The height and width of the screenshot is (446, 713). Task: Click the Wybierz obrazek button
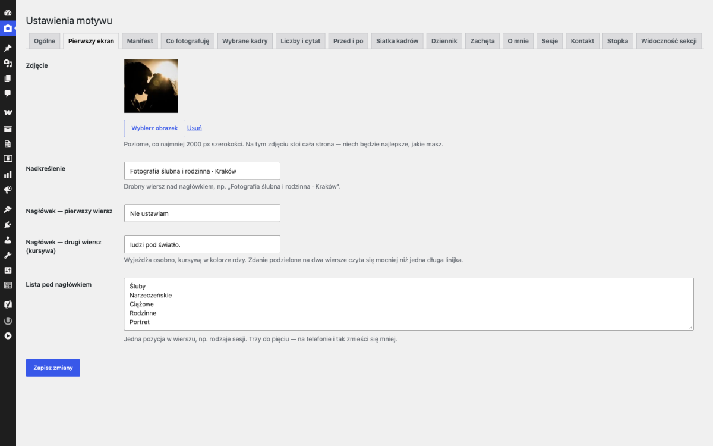click(x=154, y=128)
